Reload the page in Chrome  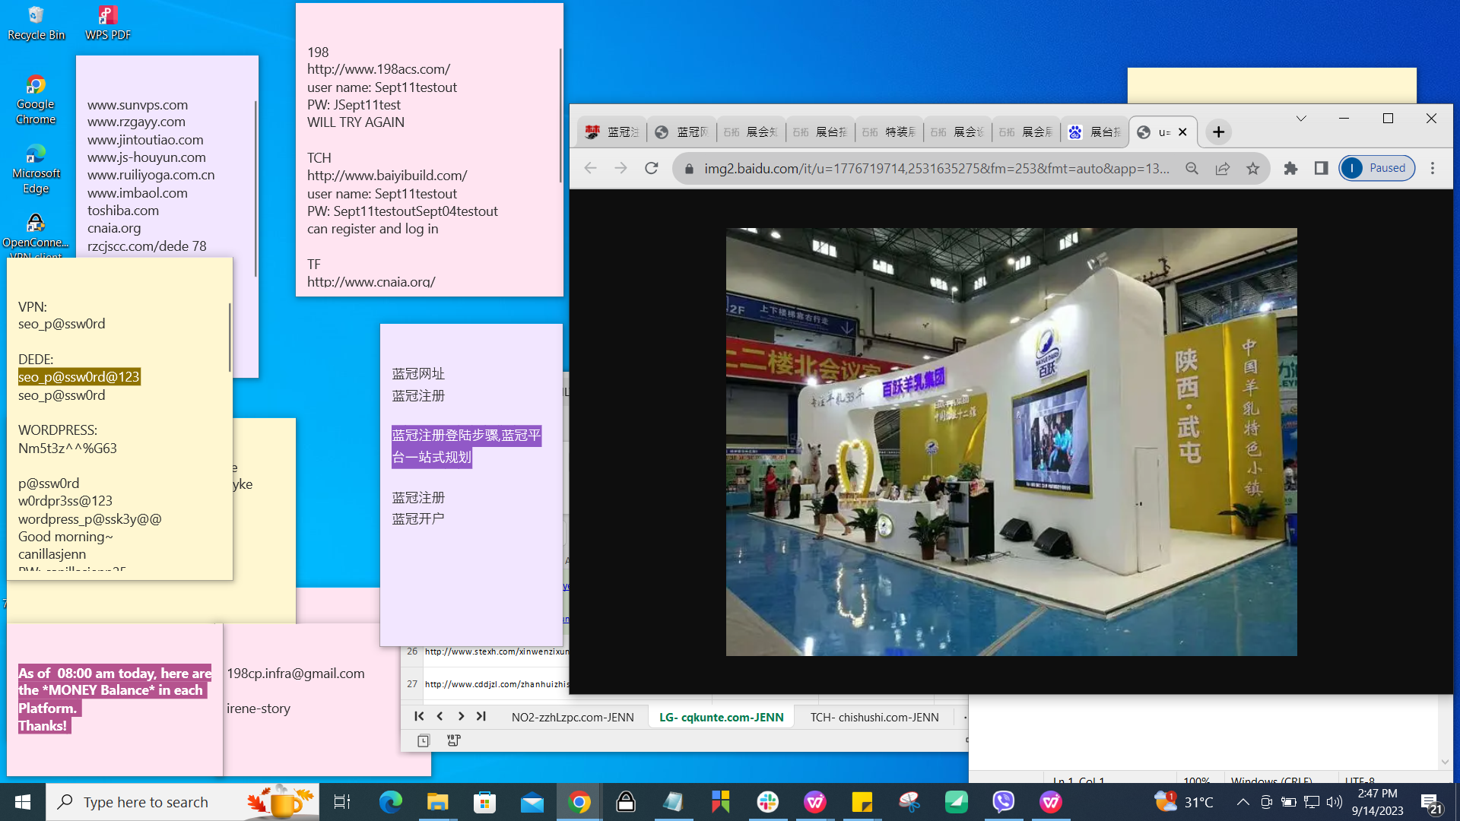point(651,168)
